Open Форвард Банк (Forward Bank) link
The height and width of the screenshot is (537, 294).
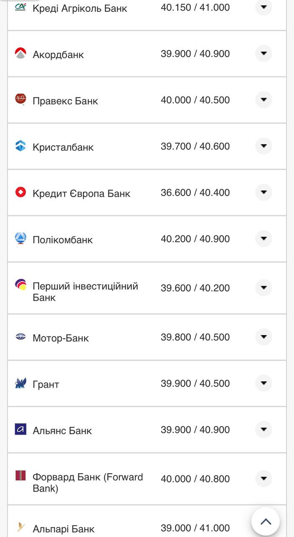pyautogui.click(x=88, y=482)
